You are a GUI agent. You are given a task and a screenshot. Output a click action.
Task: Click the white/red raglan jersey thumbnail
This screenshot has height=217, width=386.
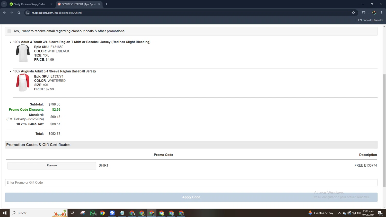click(23, 83)
